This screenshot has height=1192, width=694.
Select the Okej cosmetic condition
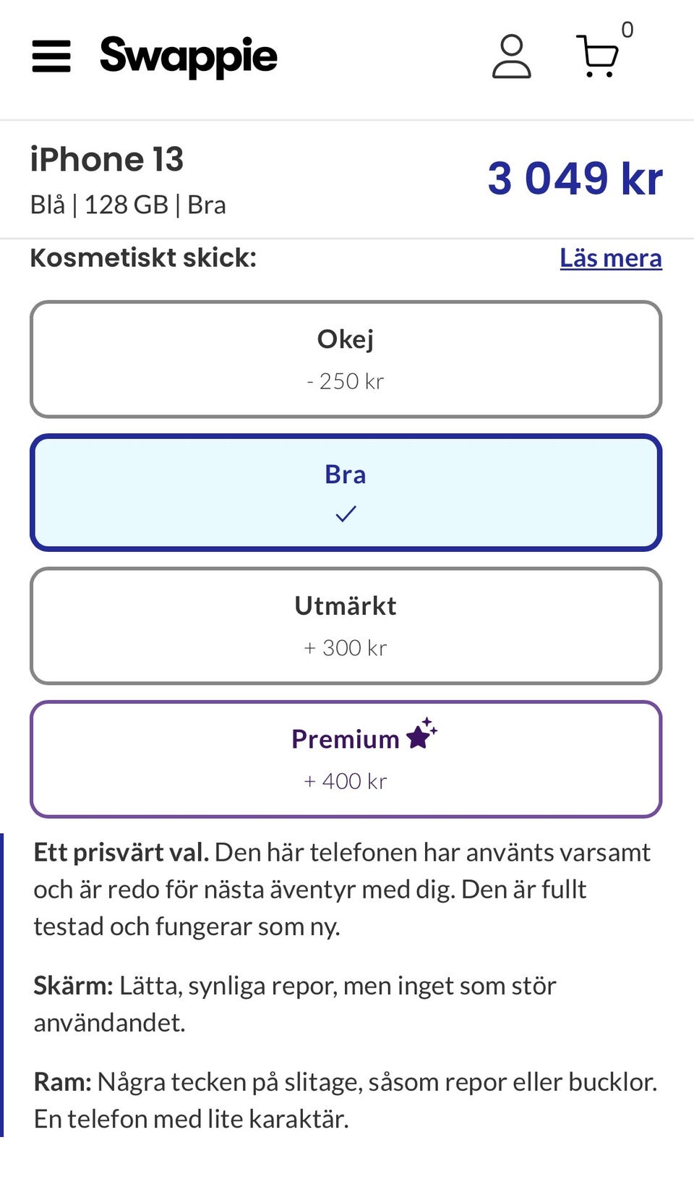tap(346, 359)
